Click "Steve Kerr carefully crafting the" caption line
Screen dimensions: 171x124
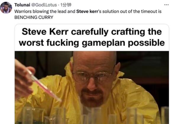tap(92, 32)
